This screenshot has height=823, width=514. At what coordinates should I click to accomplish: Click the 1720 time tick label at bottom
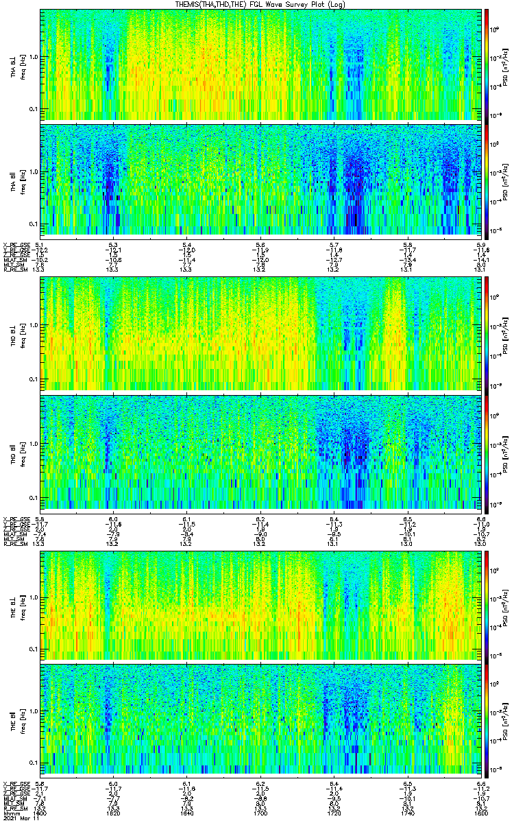(x=334, y=813)
